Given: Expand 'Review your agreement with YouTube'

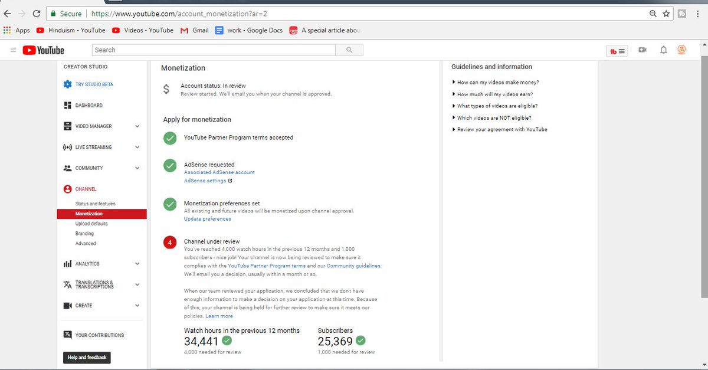Looking at the screenshot, I should (500, 129).
